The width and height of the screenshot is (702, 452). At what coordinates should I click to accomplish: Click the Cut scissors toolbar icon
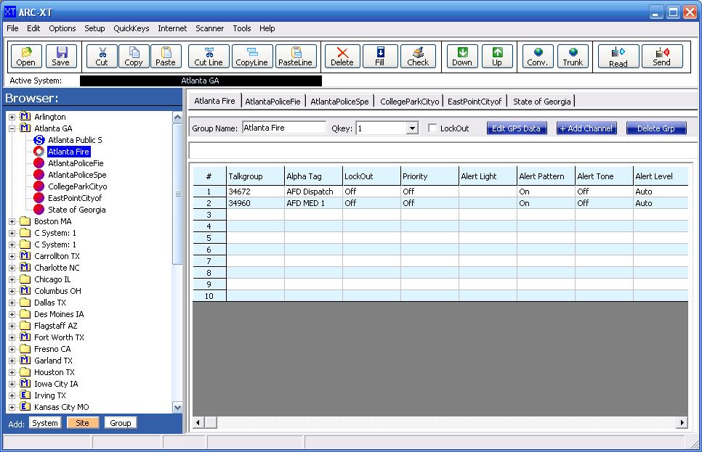click(x=102, y=57)
